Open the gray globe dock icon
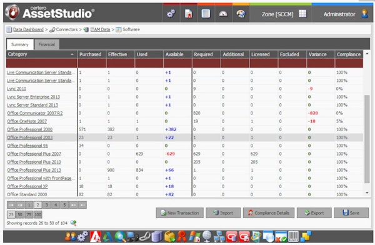375x245 pixels. [x=207, y=237]
